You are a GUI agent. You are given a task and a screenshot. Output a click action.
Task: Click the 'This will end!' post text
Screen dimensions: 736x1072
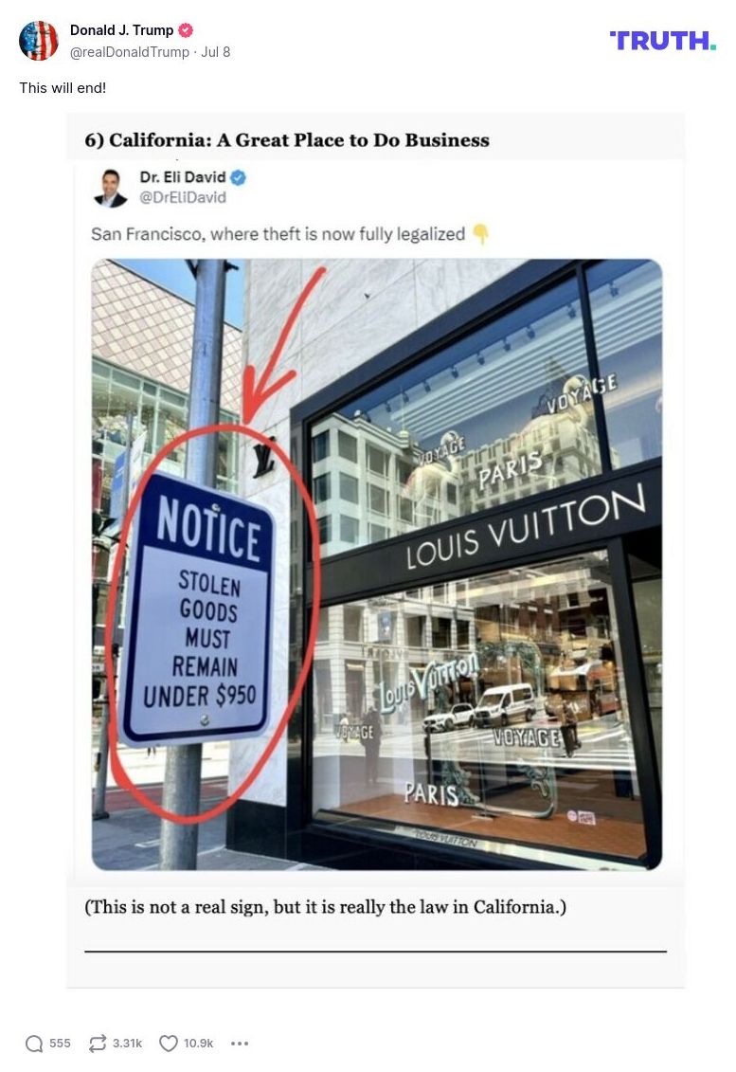click(x=63, y=88)
